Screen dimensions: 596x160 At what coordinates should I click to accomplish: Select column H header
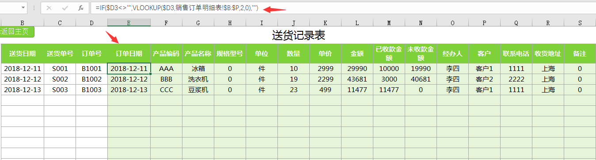pyautogui.click(x=230, y=22)
